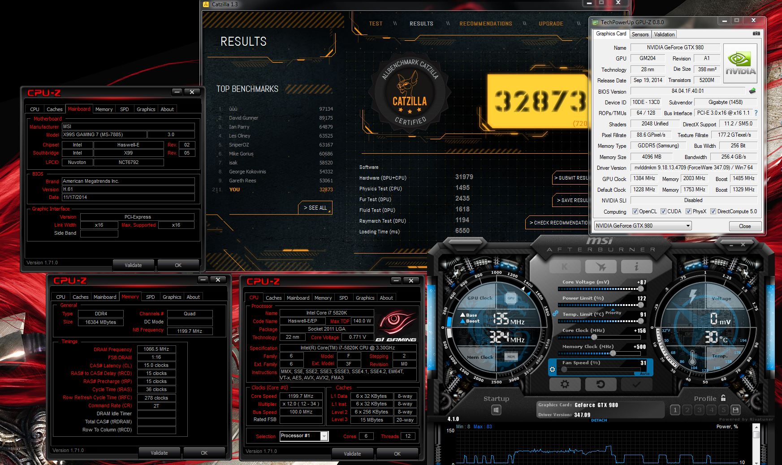Click the lightning voltage icon on right gauge

693,296
